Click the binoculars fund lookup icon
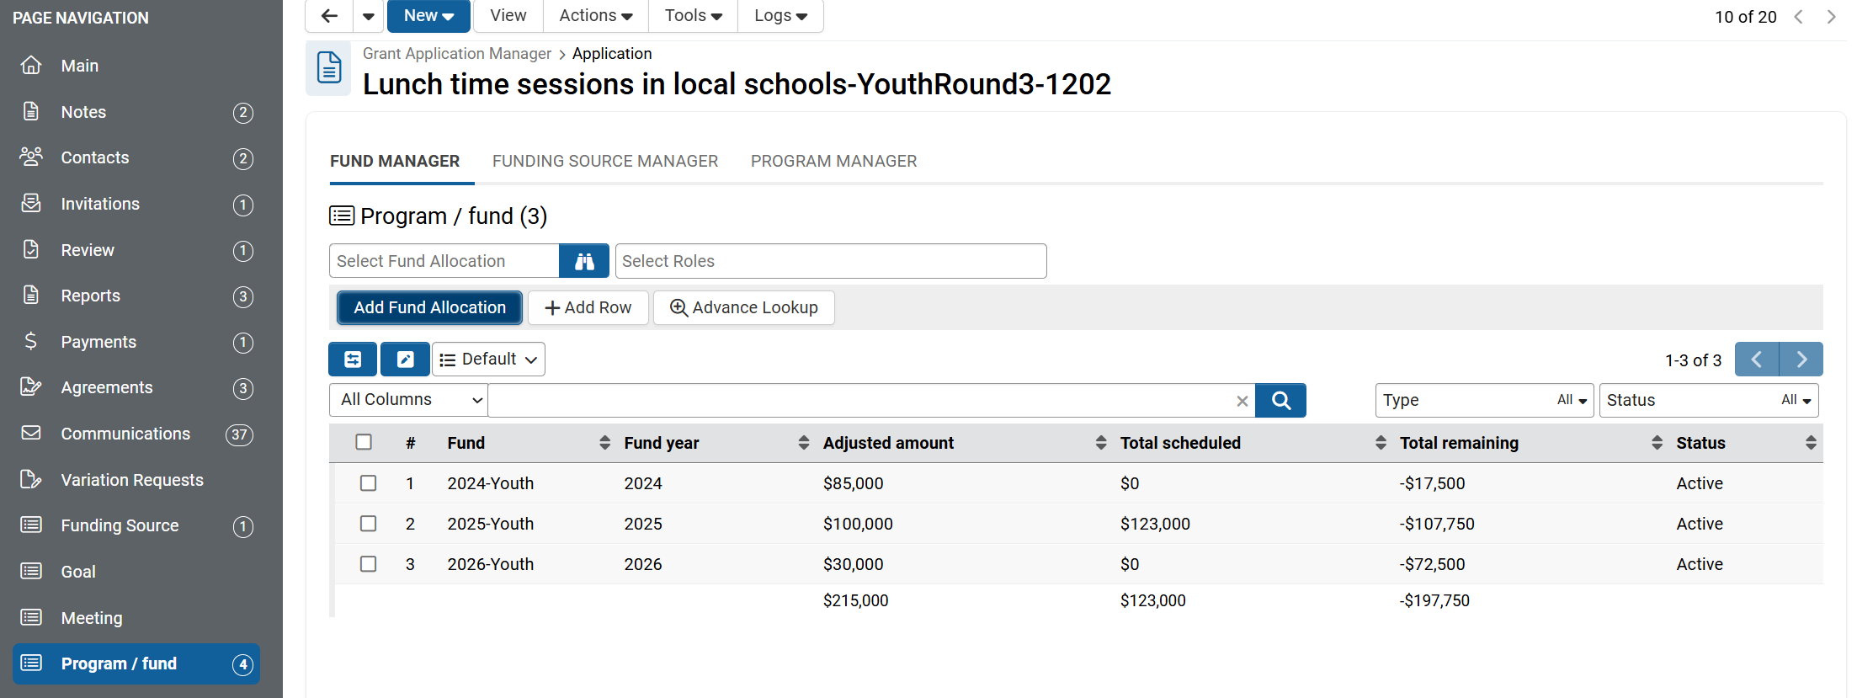The image size is (1857, 698). (584, 261)
